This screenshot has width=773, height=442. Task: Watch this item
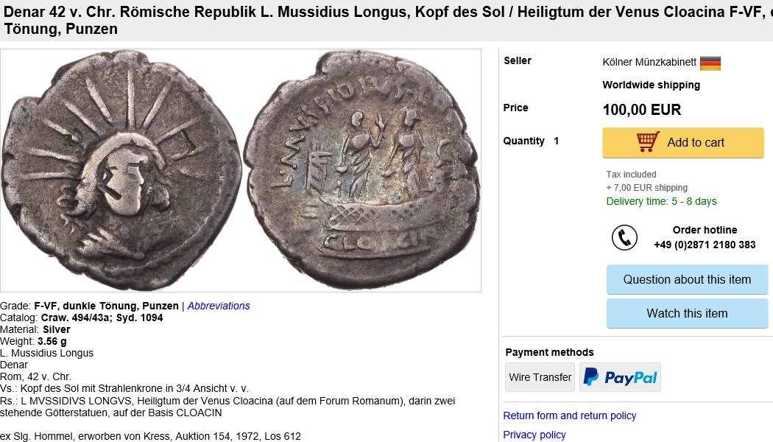(687, 313)
